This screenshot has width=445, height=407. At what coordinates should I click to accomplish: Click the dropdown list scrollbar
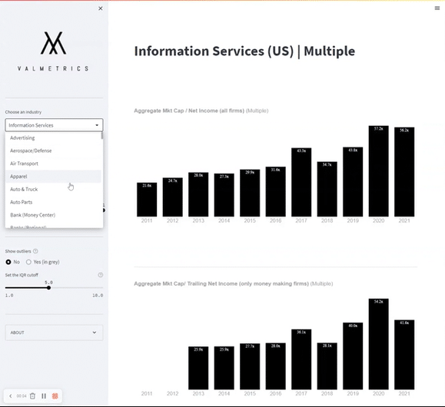coord(102,136)
